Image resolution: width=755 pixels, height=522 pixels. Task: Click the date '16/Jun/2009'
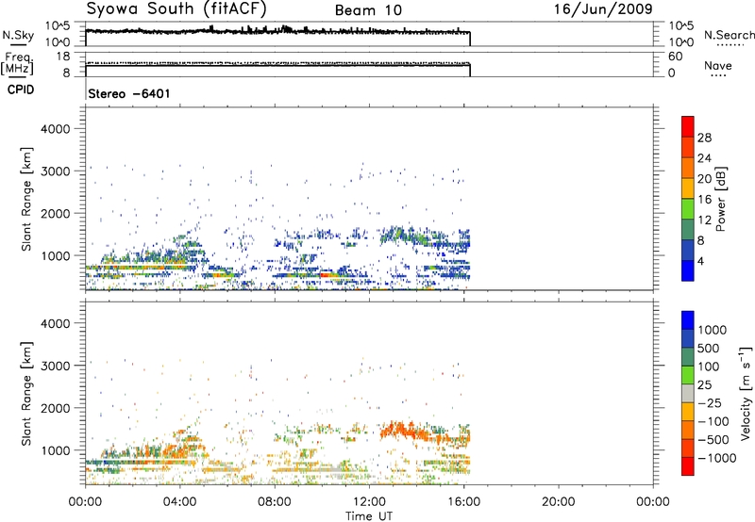coord(603,9)
